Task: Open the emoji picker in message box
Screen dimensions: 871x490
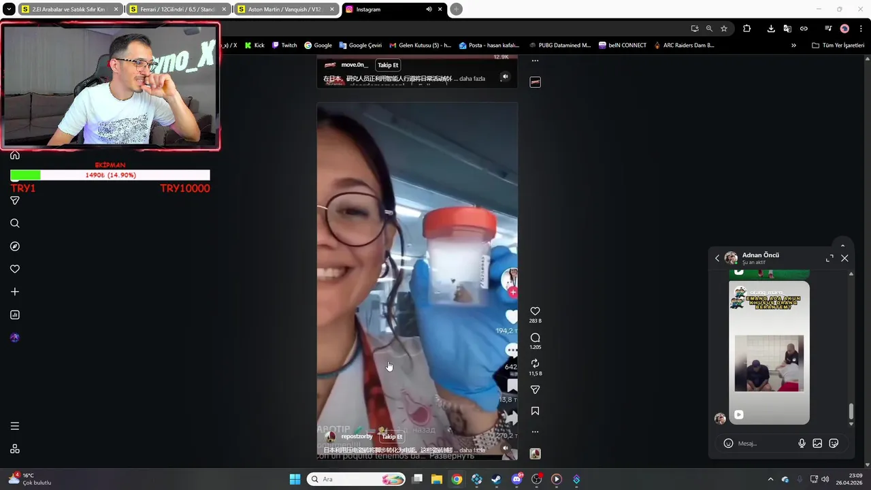Action: (x=728, y=443)
